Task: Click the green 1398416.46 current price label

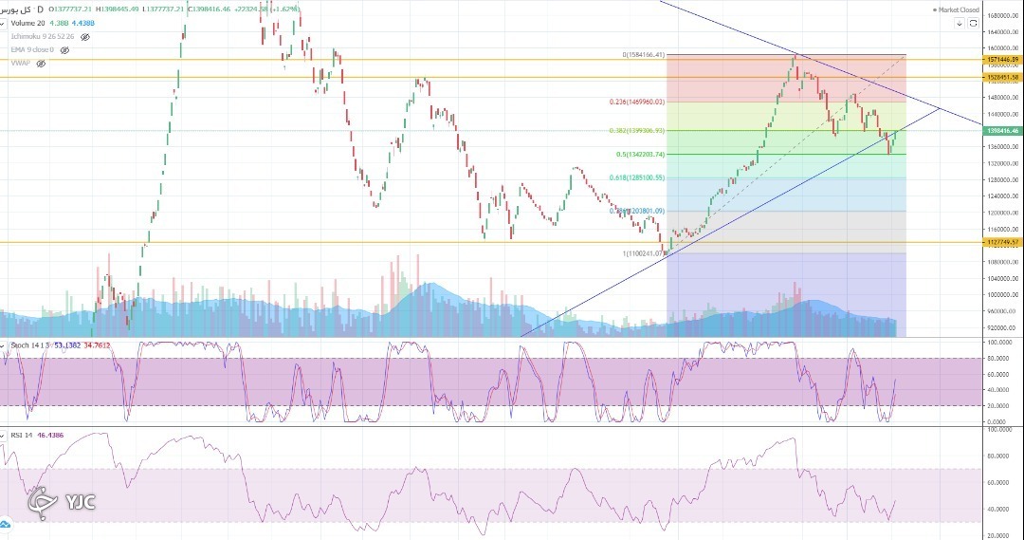Action: click(x=1002, y=131)
